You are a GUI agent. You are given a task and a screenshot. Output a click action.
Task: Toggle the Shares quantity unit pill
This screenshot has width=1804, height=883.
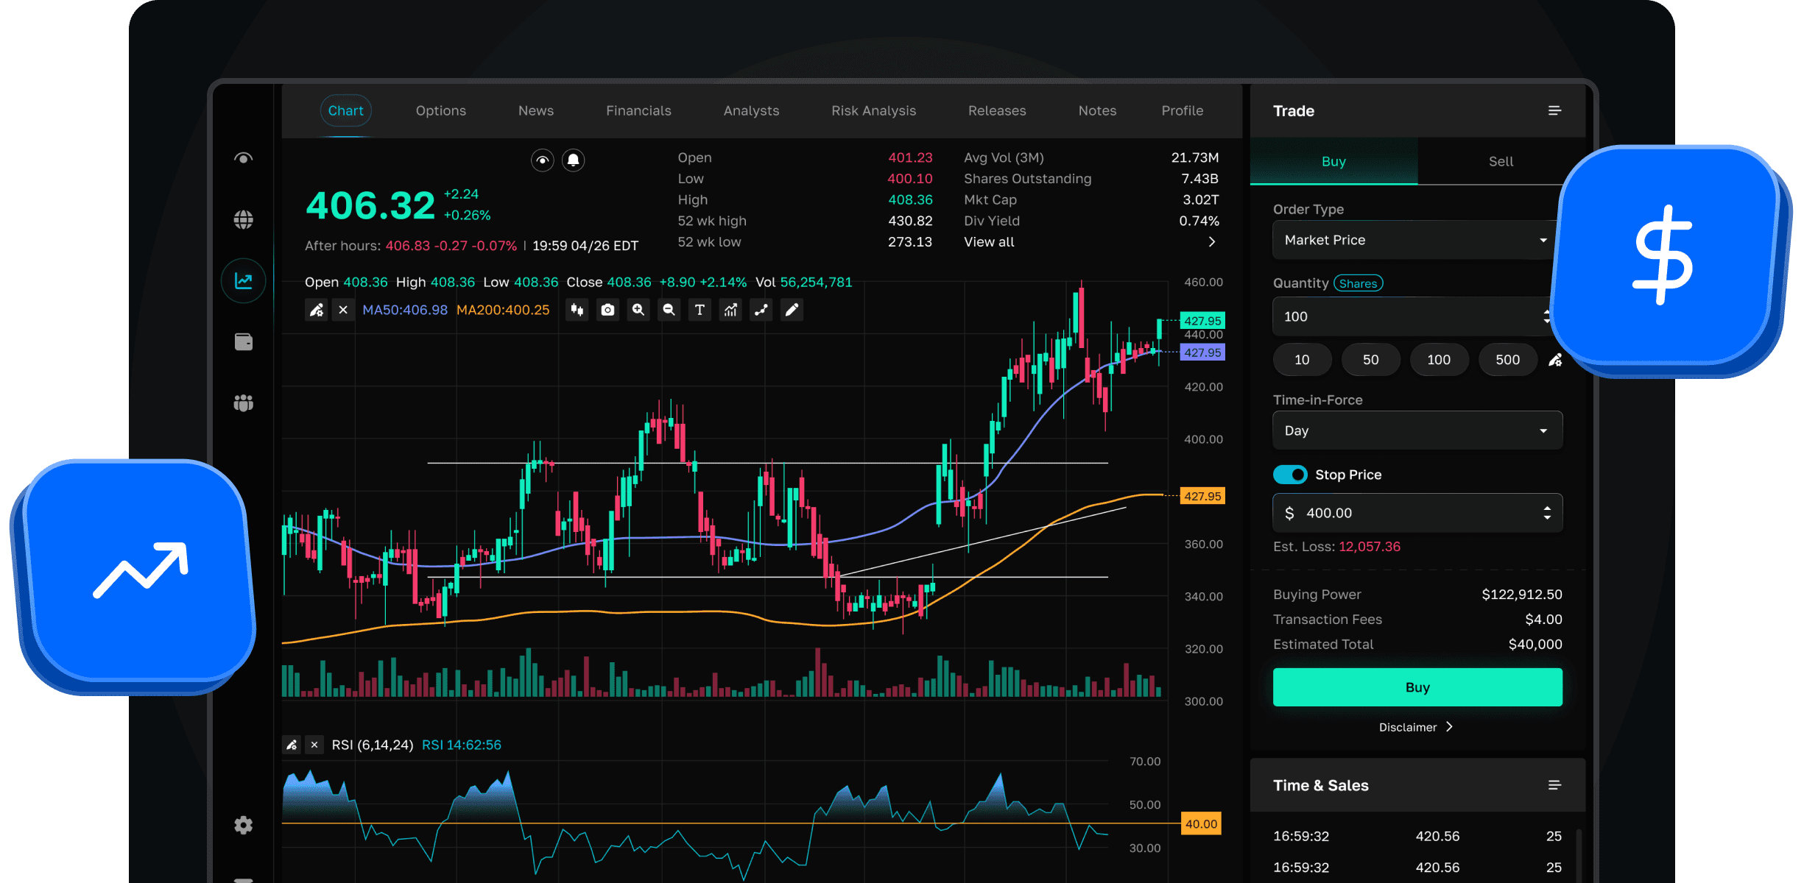pyautogui.click(x=1359, y=283)
